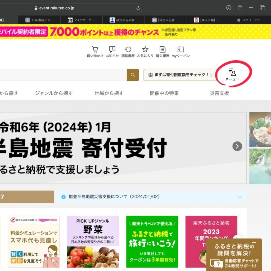The height and width of the screenshot is (271, 271).
Task: Open the スマホ代も見直し Rakuten Mobile card
Action: [34, 242]
